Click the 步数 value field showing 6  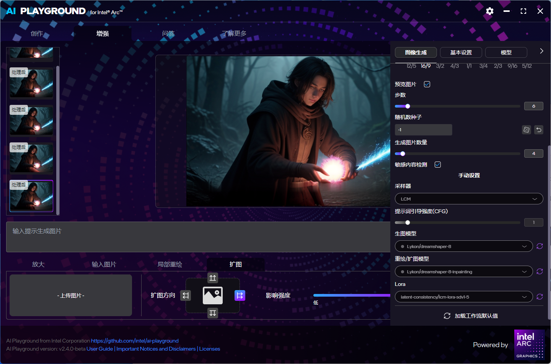coord(534,106)
